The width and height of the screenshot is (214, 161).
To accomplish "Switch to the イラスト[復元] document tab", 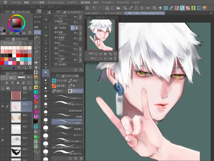I will [x=114, y=13].
